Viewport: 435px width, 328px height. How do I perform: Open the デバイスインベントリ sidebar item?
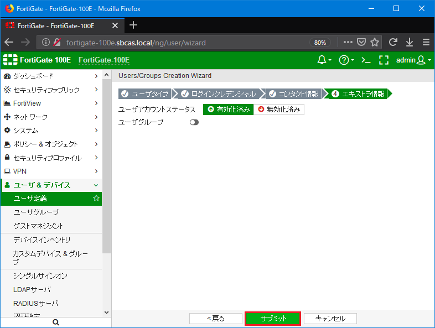pyautogui.click(x=51, y=240)
